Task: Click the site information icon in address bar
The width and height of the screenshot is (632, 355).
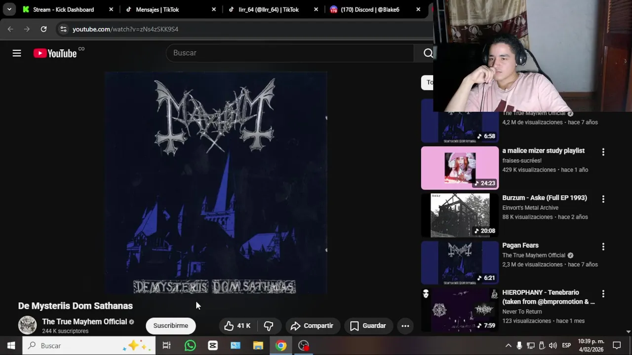Action: click(63, 29)
